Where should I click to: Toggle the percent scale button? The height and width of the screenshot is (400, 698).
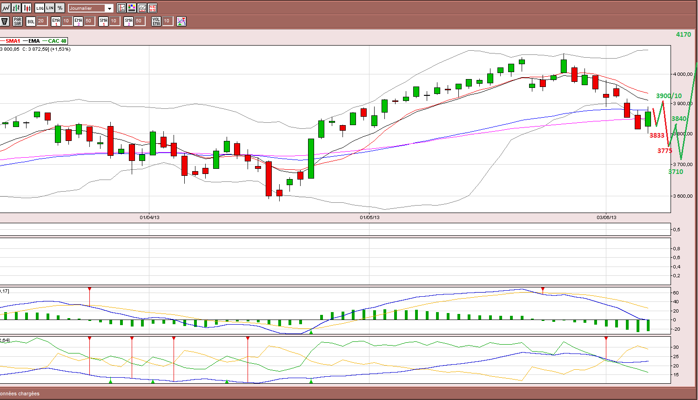[x=60, y=8]
